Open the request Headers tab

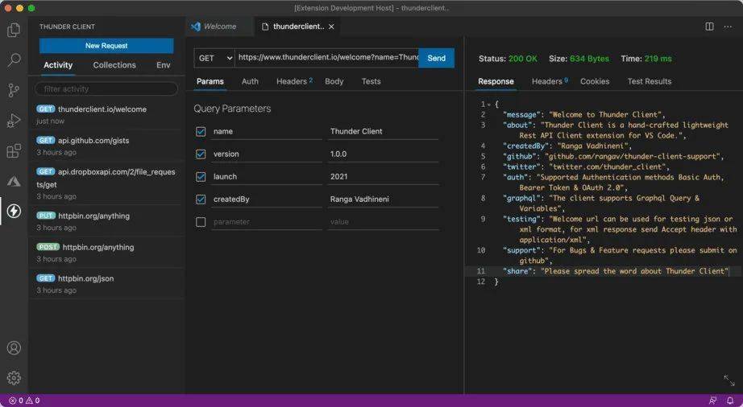click(x=294, y=81)
